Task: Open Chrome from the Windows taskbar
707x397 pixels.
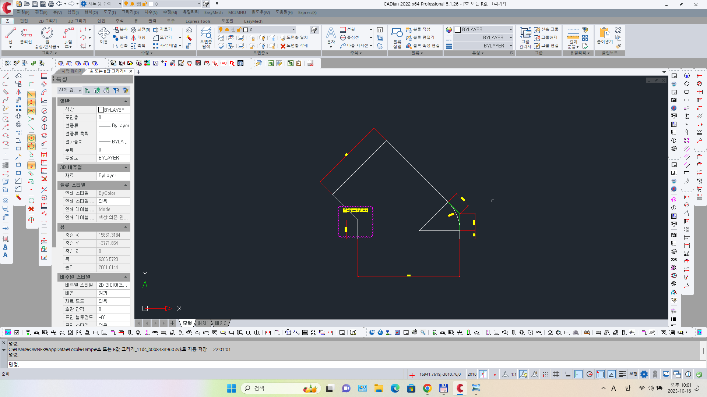Action: pyautogui.click(x=427, y=388)
